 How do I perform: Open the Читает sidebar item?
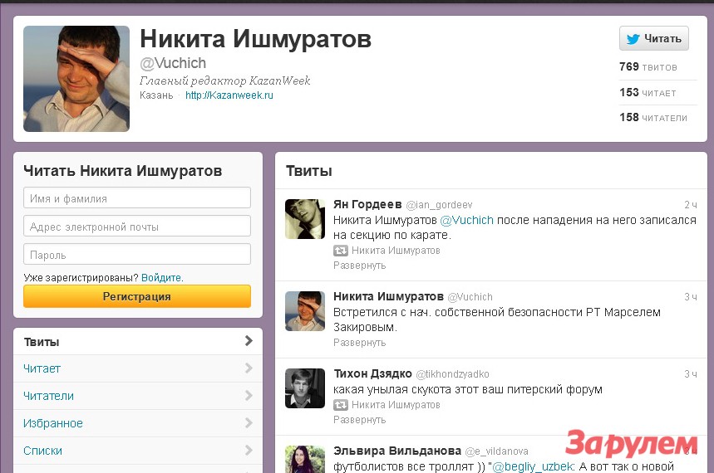coord(137,368)
